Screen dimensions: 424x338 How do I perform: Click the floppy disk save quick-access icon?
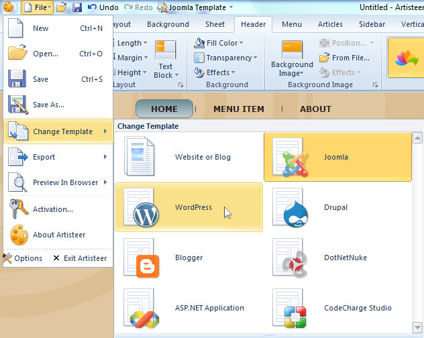point(77,7)
